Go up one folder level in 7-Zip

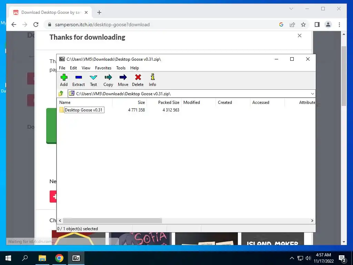tap(61, 94)
